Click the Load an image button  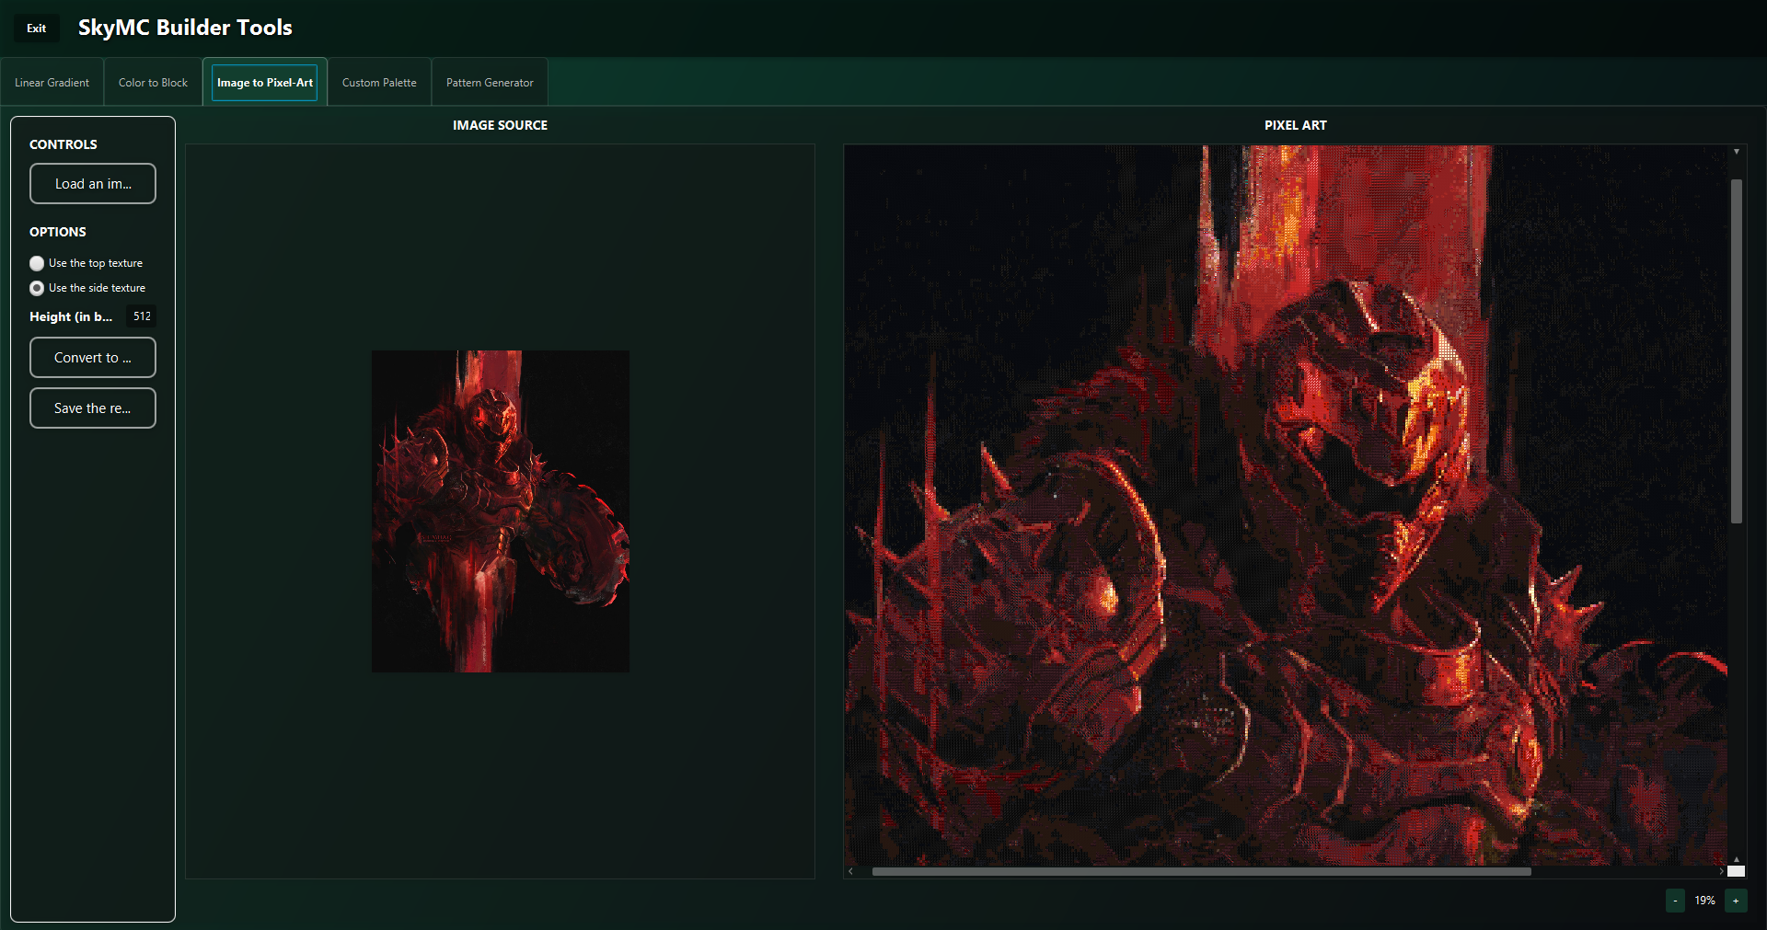click(x=93, y=184)
